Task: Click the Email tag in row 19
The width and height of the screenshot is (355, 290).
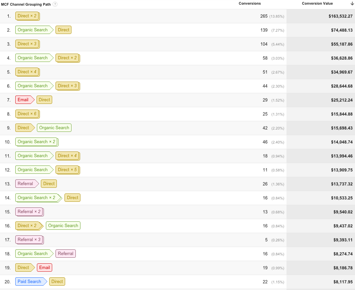Action: pyautogui.click(x=45, y=268)
